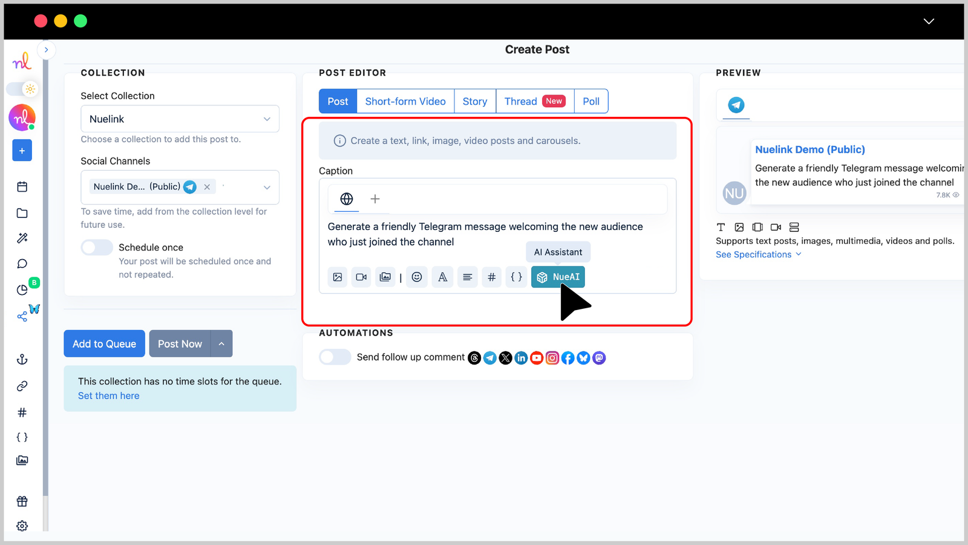Open variables with the curly braces icon

[x=516, y=277]
